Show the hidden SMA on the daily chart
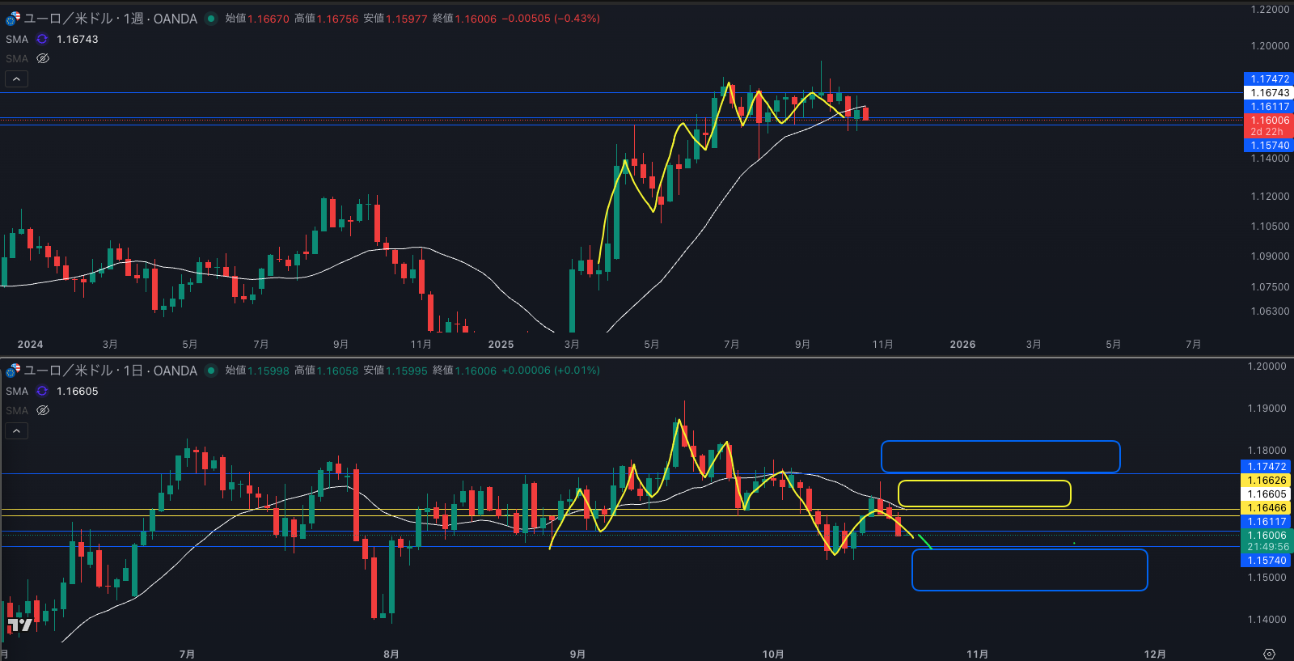Image resolution: width=1294 pixels, height=661 pixels. pos(43,410)
